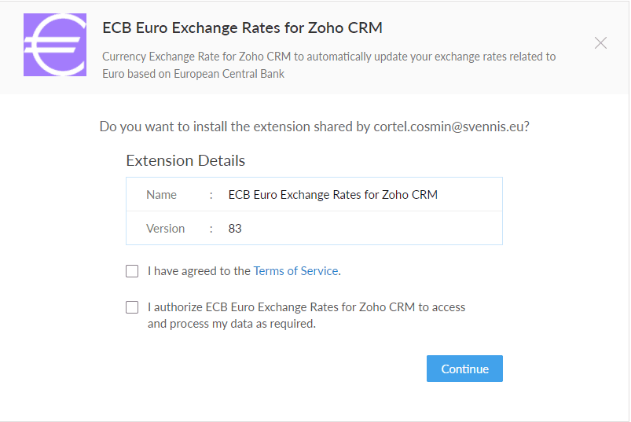Viewport: 631px width, 422px height.
Task: Click the Name field label
Action: click(161, 195)
